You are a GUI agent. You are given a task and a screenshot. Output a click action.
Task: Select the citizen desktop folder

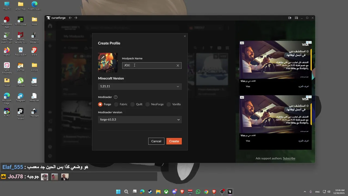tap(7, 82)
